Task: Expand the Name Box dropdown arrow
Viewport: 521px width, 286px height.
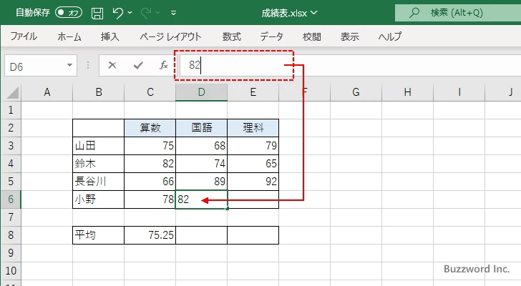Action: [x=70, y=65]
